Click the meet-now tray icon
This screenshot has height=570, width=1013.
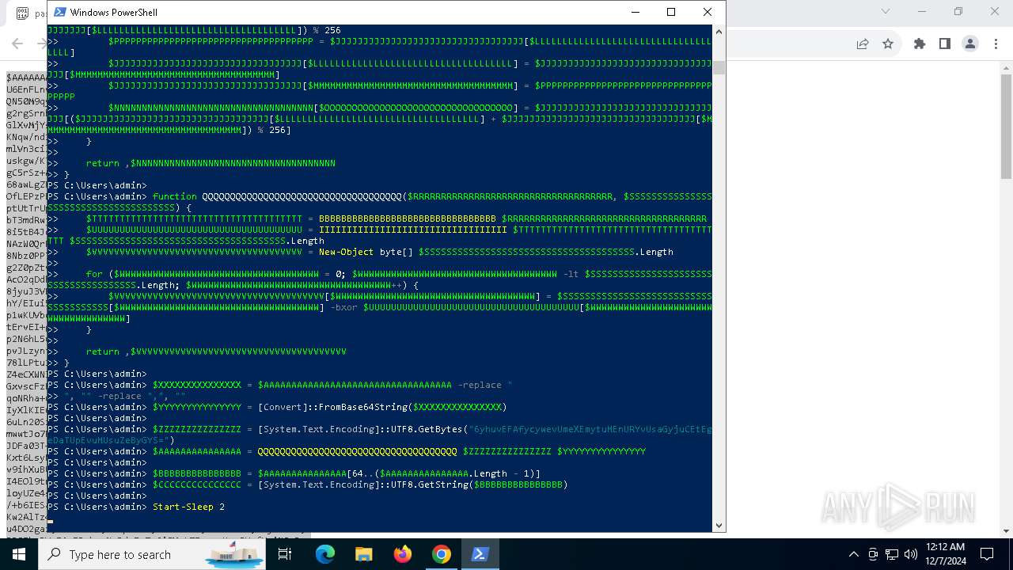pyautogui.click(x=873, y=554)
